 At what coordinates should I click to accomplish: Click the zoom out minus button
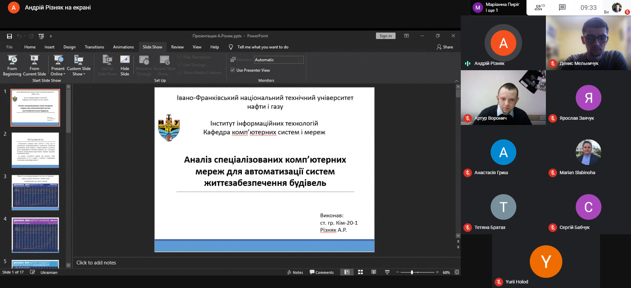coord(397,272)
